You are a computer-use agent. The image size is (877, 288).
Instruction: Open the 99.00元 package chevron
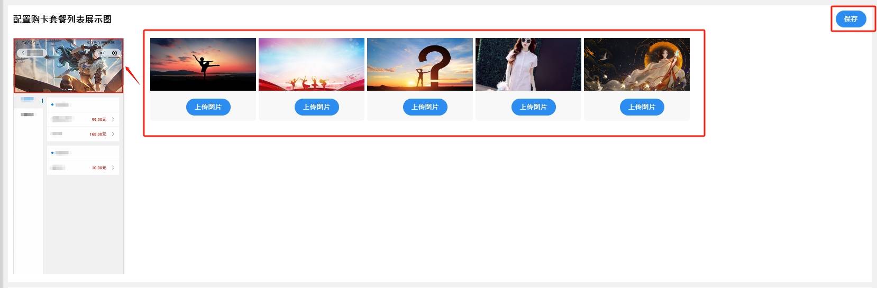113,120
